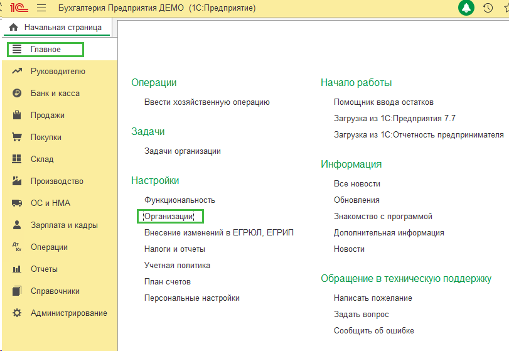Open Дополнительная информация
This screenshot has height=351, width=509.
pos(389,232)
